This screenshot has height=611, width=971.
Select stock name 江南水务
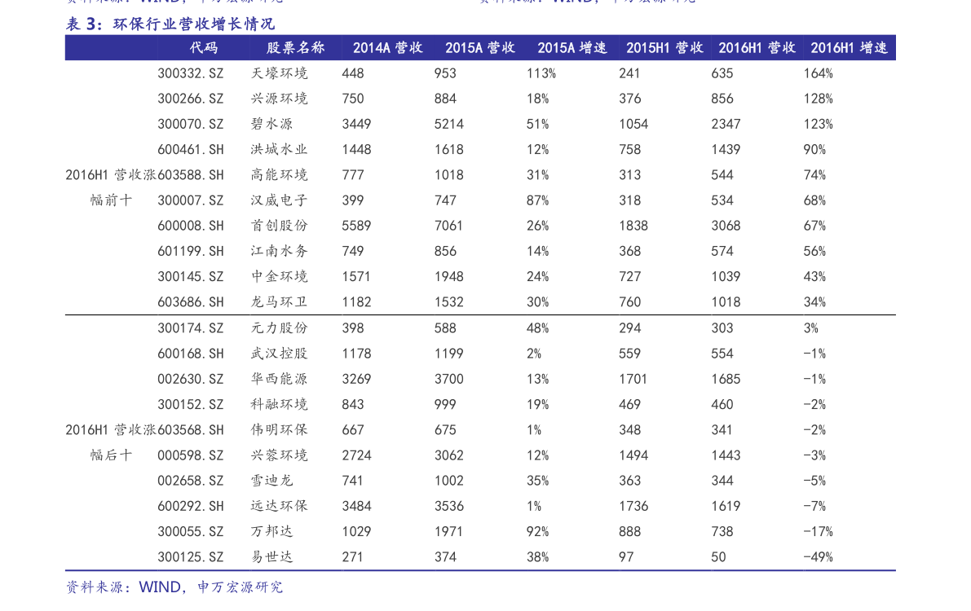click(x=280, y=252)
